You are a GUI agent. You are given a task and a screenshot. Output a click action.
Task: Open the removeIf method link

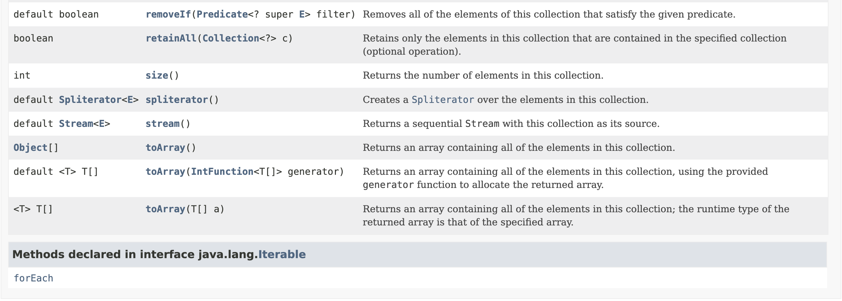[x=168, y=15]
